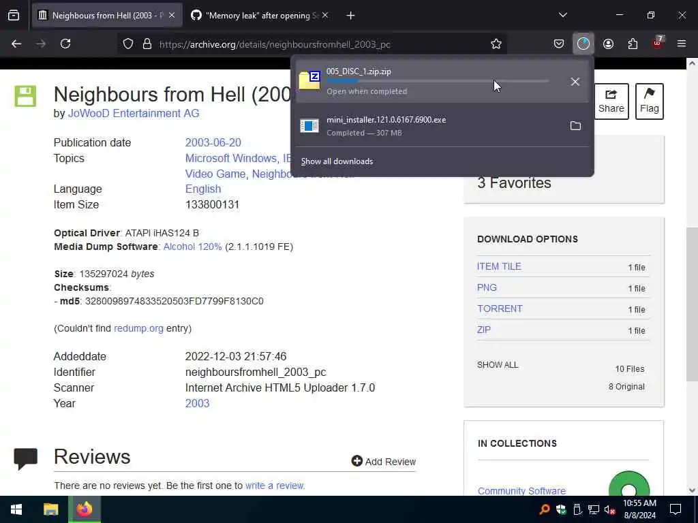This screenshot has height=523, width=698.
Task: Open the redump.org link
Action: (x=138, y=329)
